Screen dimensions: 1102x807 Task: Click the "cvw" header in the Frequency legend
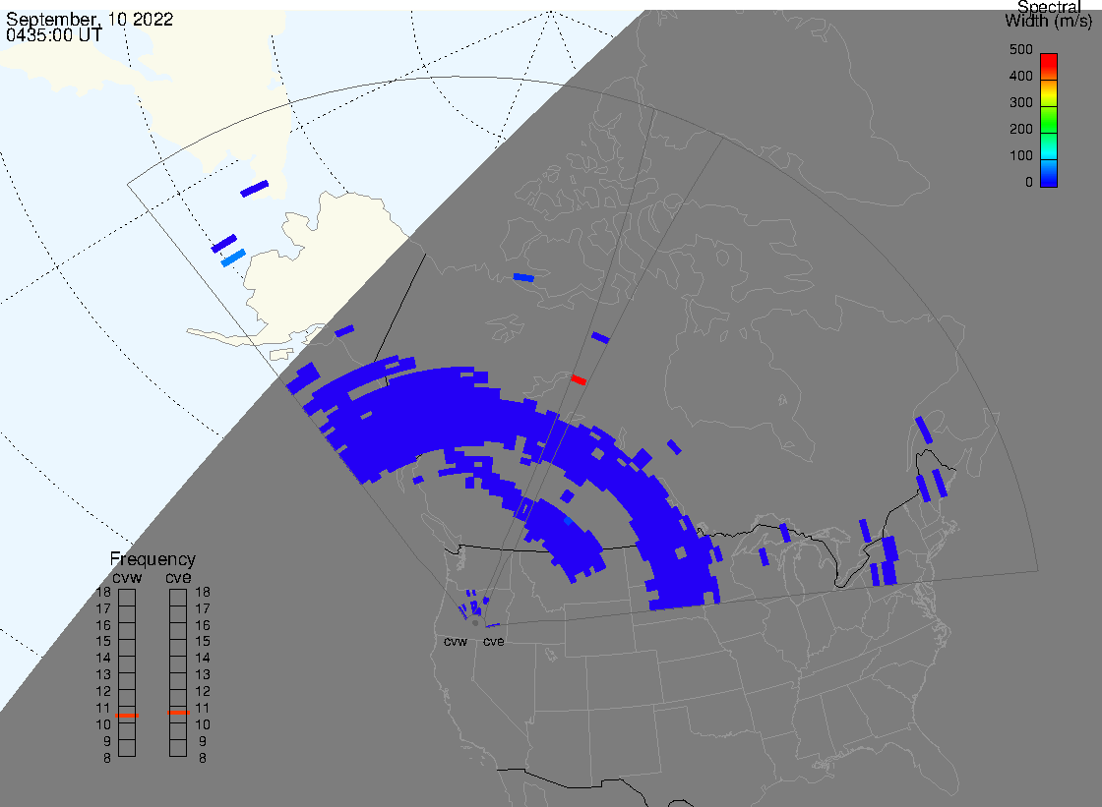click(127, 577)
